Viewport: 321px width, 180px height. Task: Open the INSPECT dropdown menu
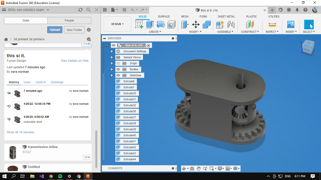click(272, 32)
